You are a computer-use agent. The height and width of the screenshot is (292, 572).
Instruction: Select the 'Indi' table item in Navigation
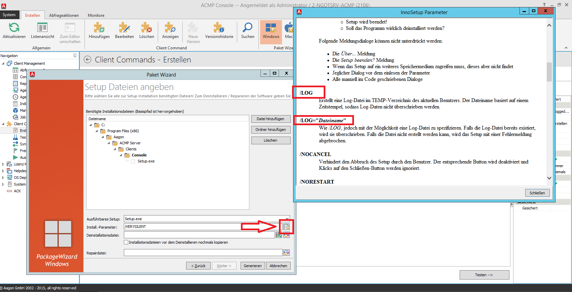(20, 104)
